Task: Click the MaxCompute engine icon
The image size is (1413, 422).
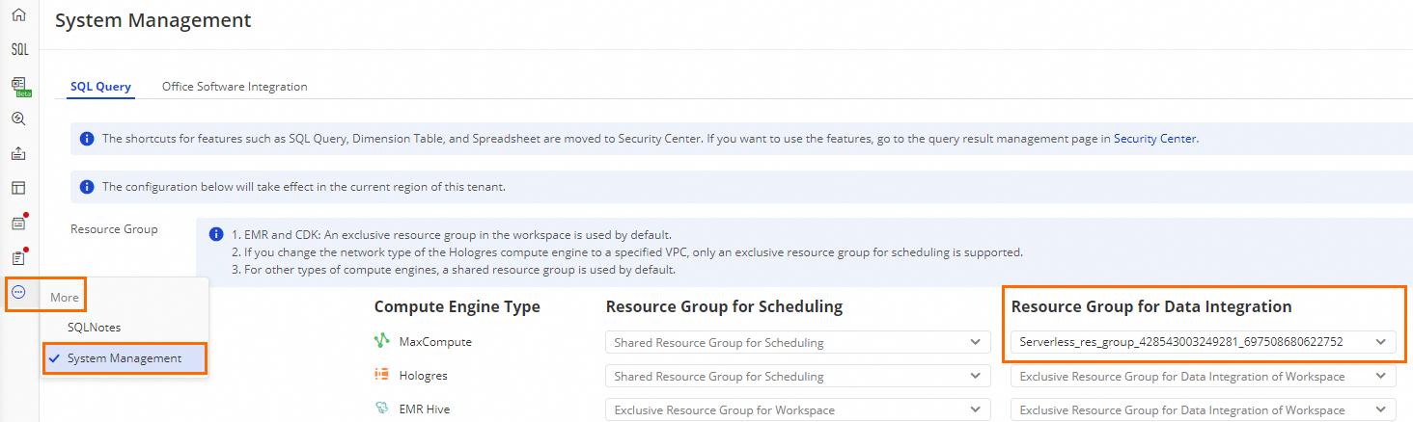Action: click(x=382, y=342)
